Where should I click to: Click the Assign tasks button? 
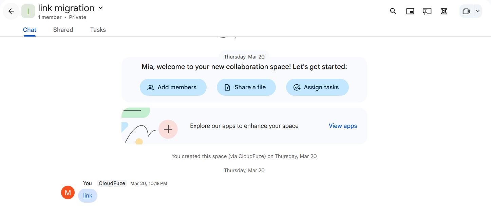point(317,87)
